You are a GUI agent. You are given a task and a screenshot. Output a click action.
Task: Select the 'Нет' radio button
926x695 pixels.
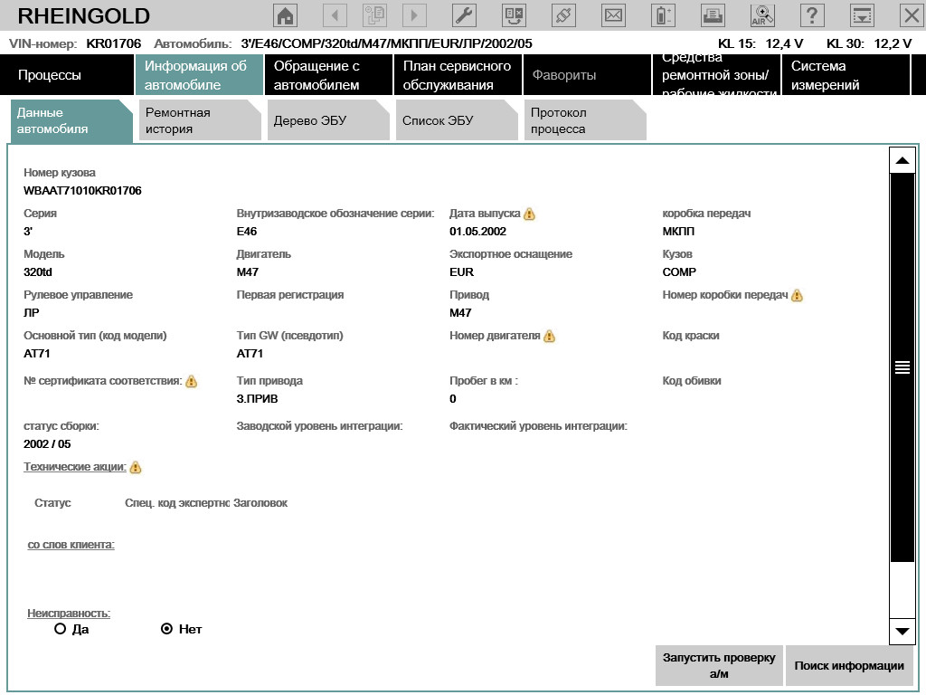click(166, 629)
